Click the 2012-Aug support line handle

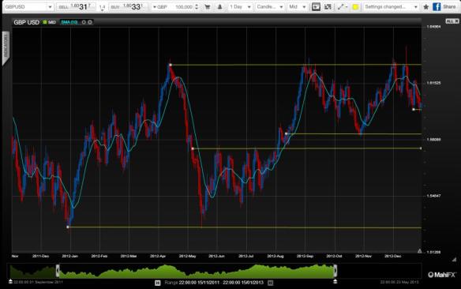(x=286, y=133)
